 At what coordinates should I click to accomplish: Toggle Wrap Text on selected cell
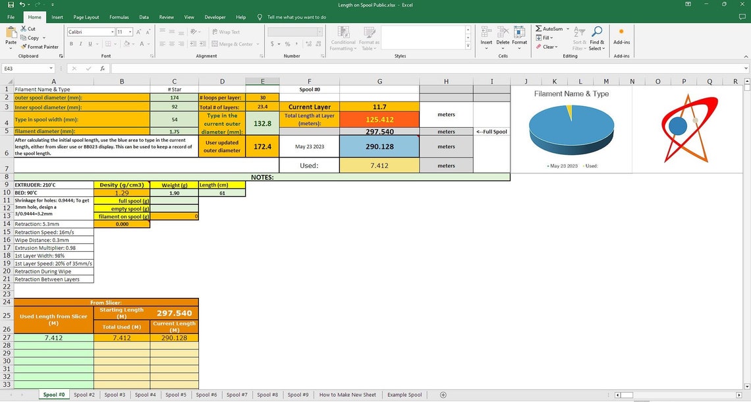[227, 32]
